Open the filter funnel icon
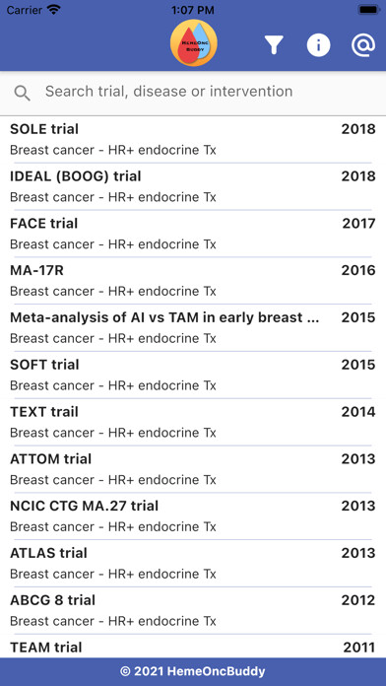This screenshot has width=386, height=686. (274, 44)
